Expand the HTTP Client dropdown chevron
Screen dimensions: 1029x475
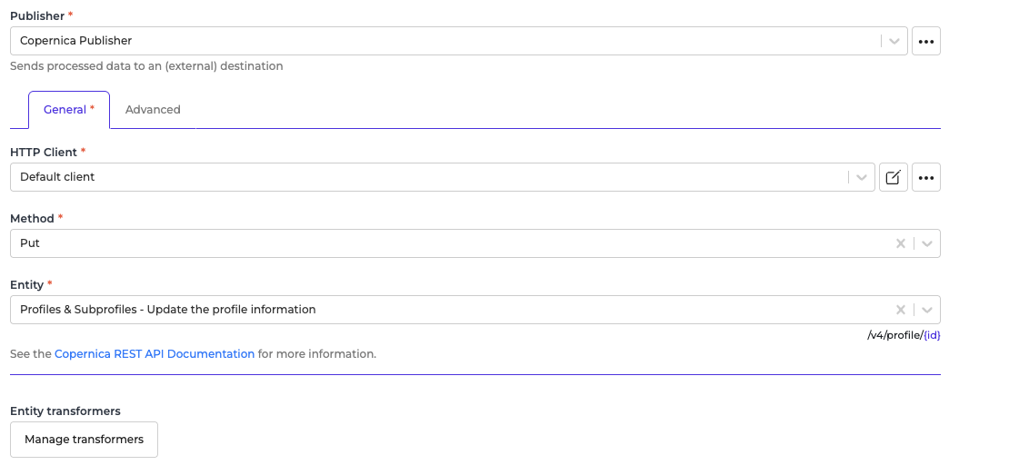tap(862, 177)
